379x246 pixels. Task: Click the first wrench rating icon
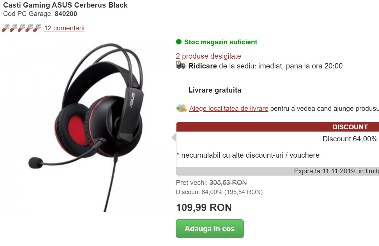pyautogui.click(x=6, y=28)
